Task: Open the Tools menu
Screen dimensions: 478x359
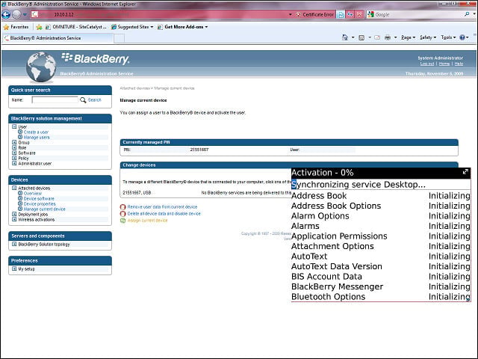Action: pyautogui.click(x=448, y=37)
